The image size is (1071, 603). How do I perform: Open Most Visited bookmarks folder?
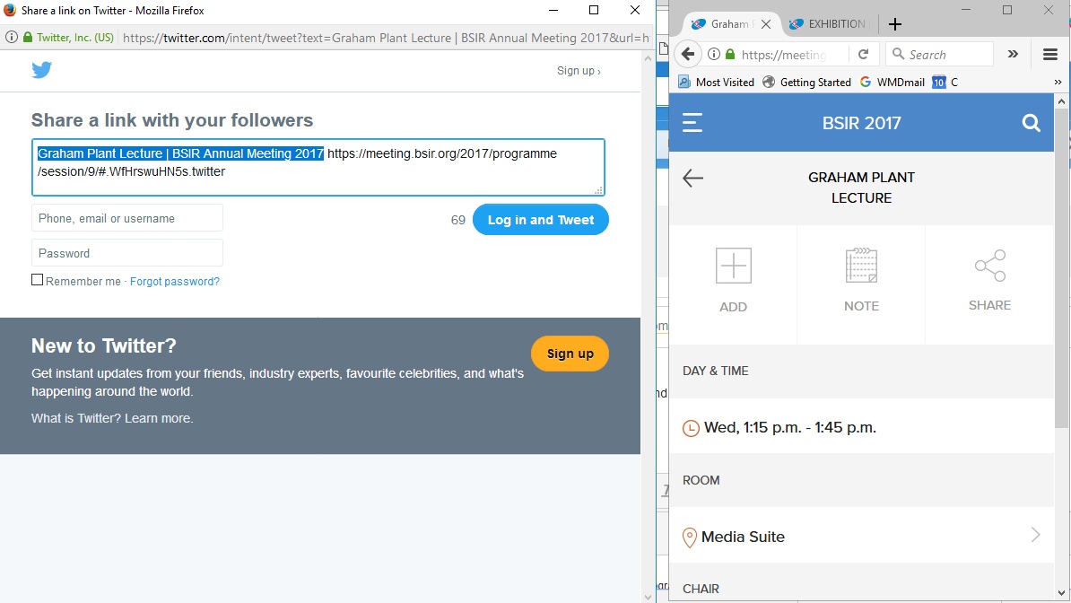click(715, 82)
